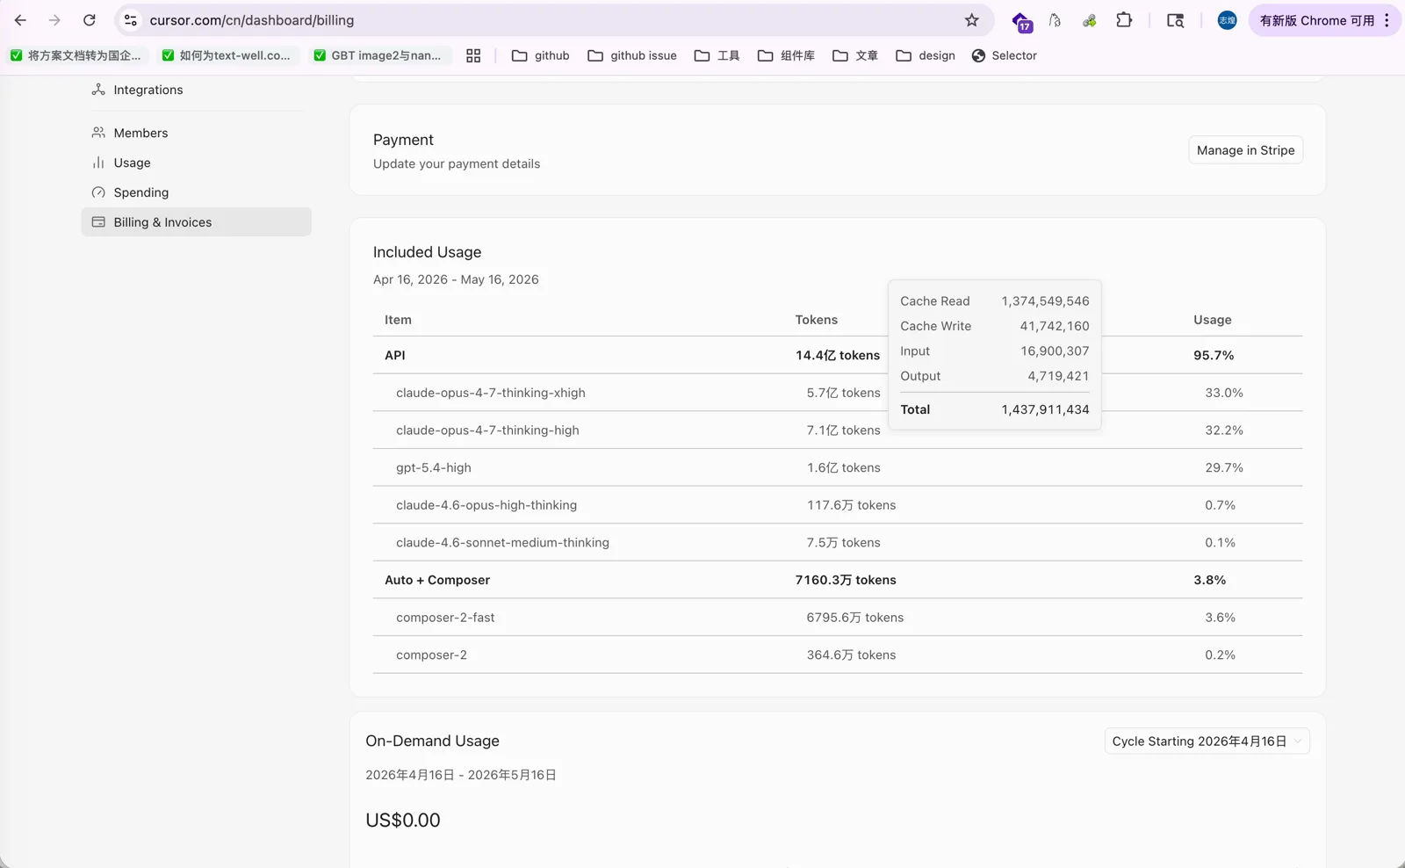
Task: Click the Tokens column header
Action: click(x=817, y=320)
